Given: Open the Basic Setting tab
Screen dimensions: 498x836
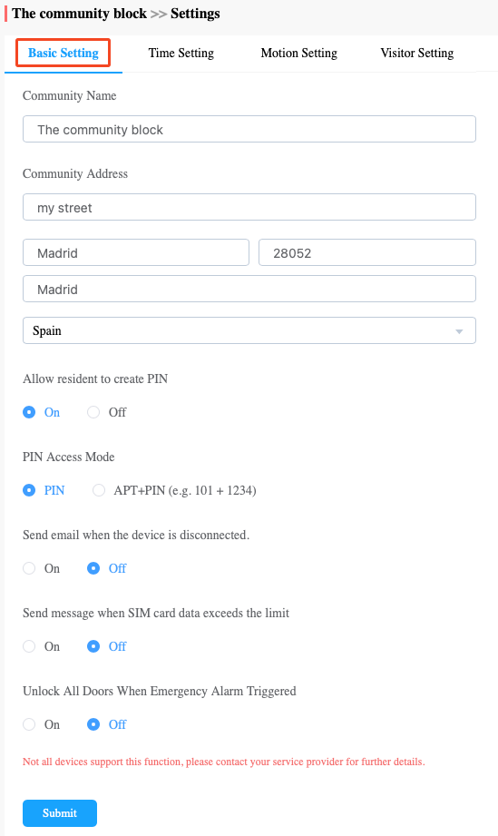Looking at the screenshot, I should (63, 53).
